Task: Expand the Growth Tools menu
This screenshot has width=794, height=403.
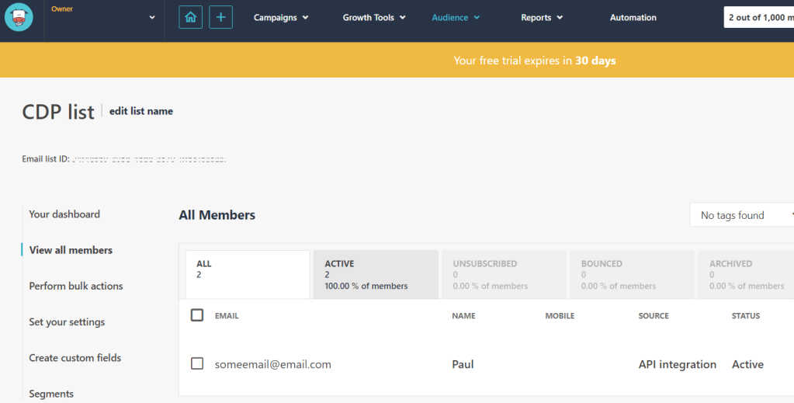Action: click(x=374, y=18)
